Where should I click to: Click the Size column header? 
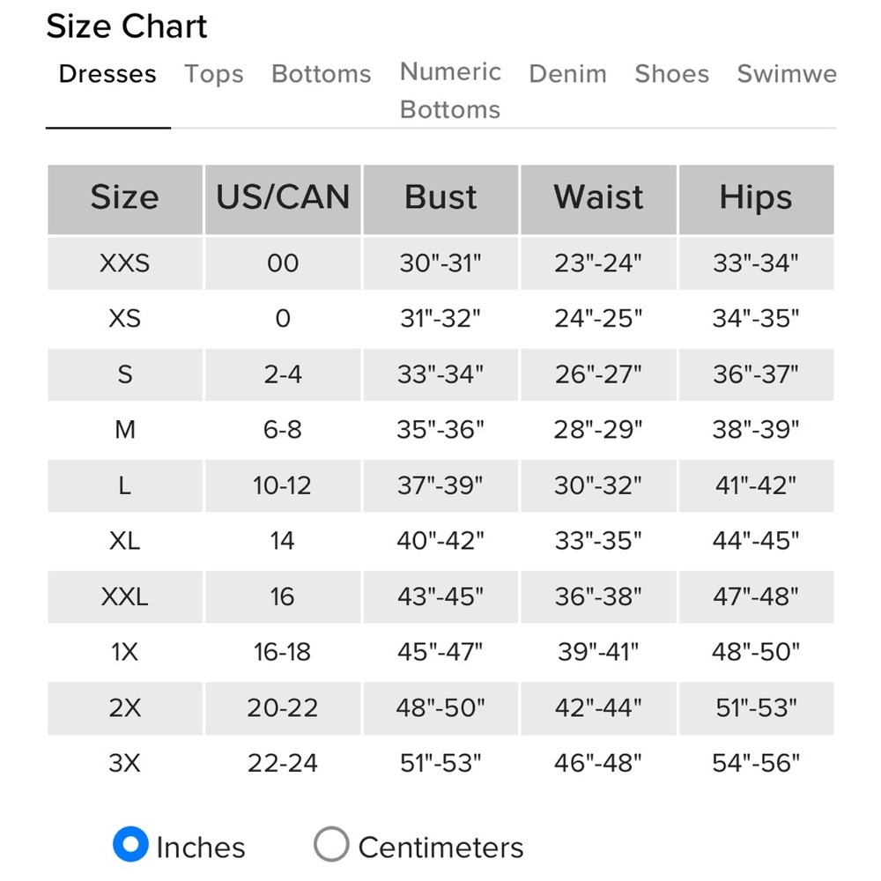point(125,199)
